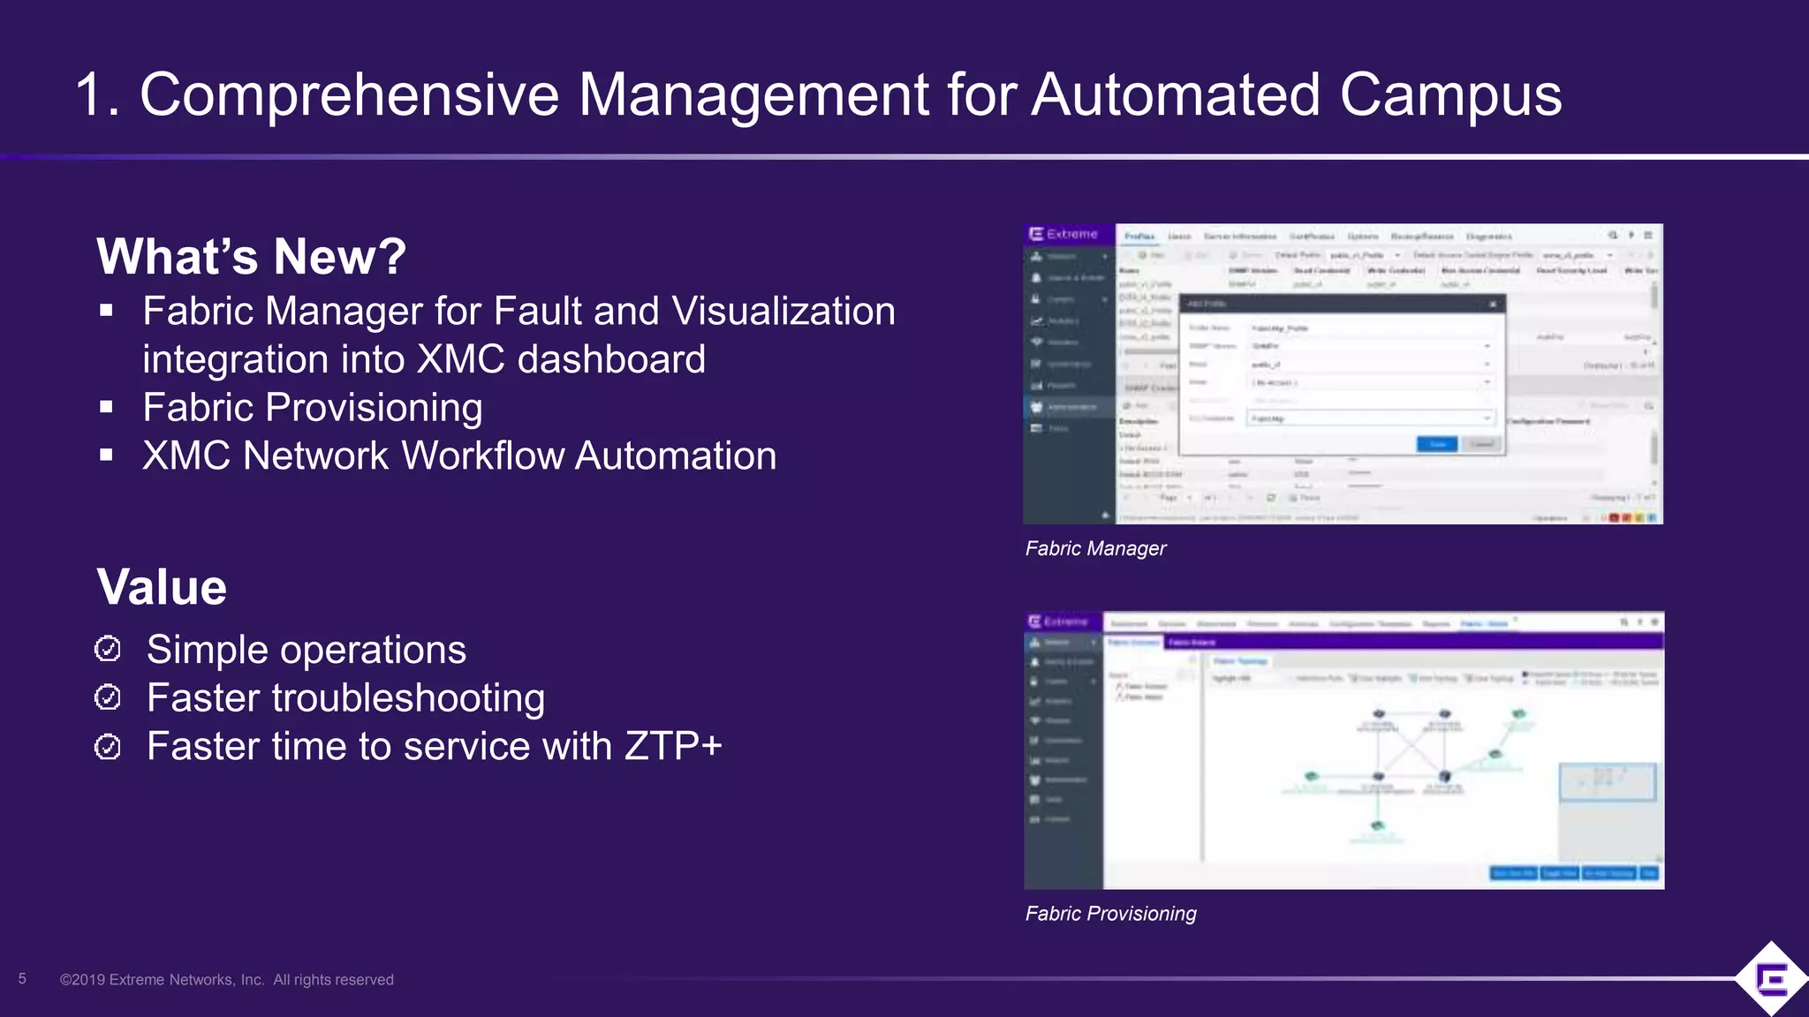Image resolution: width=1809 pixels, height=1017 pixels.
Task: Select the Administration sidebar icon in Fabric Manager
Action: coord(1037,407)
